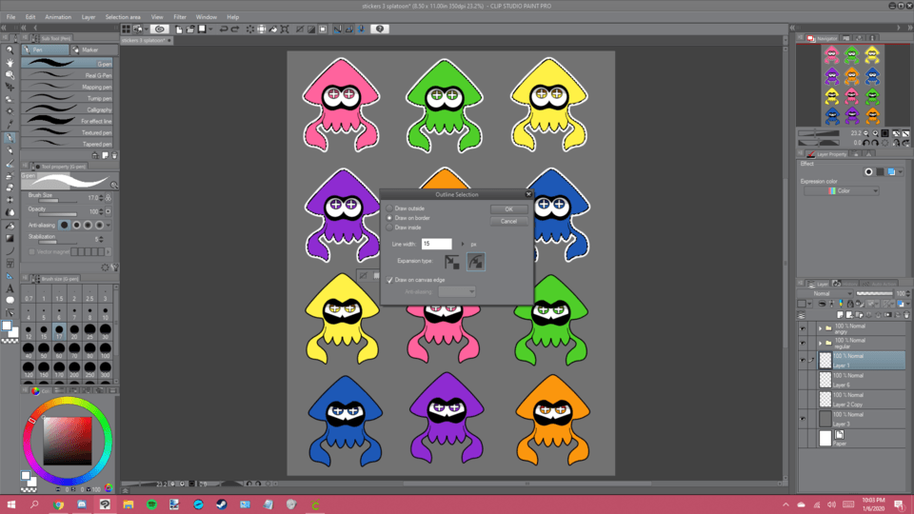Open the Filter menu
This screenshot has width=914, height=514.
point(180,17)
